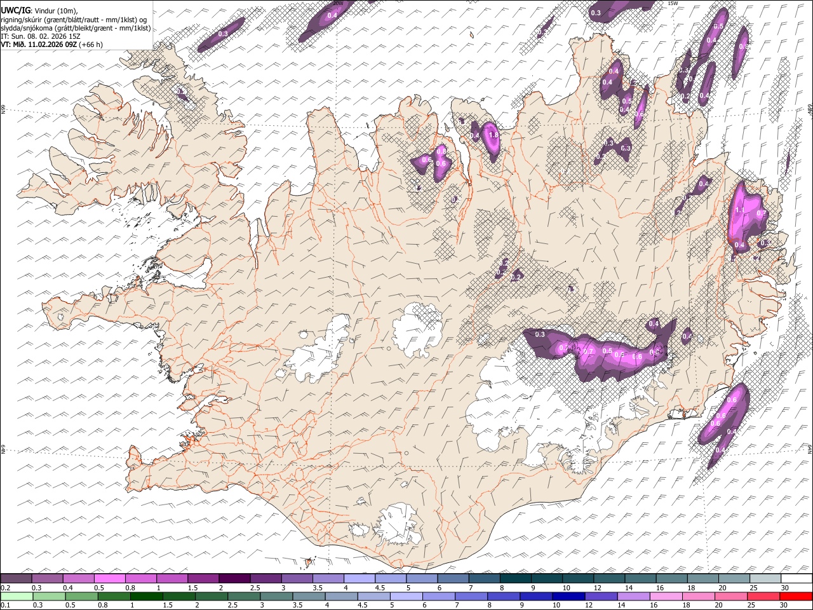Click the '(+66 h)' forecast offset text
The image size is (813, 610).
point(91,44)
